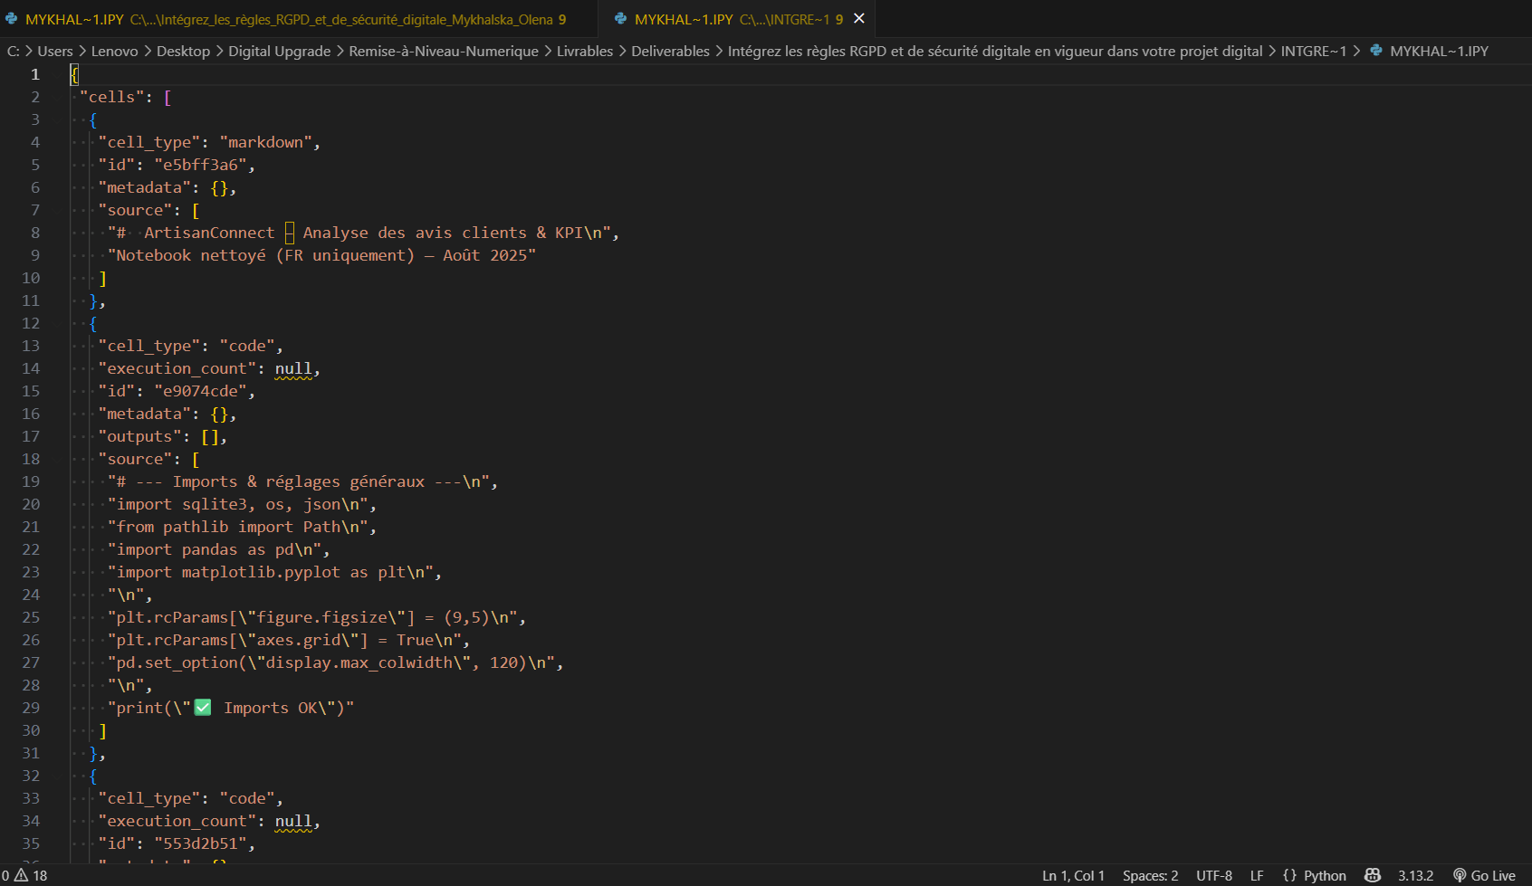This screenshot has width=1532, height=886.
Task: Click the "markdown" value on line 4
Action: 265,142
